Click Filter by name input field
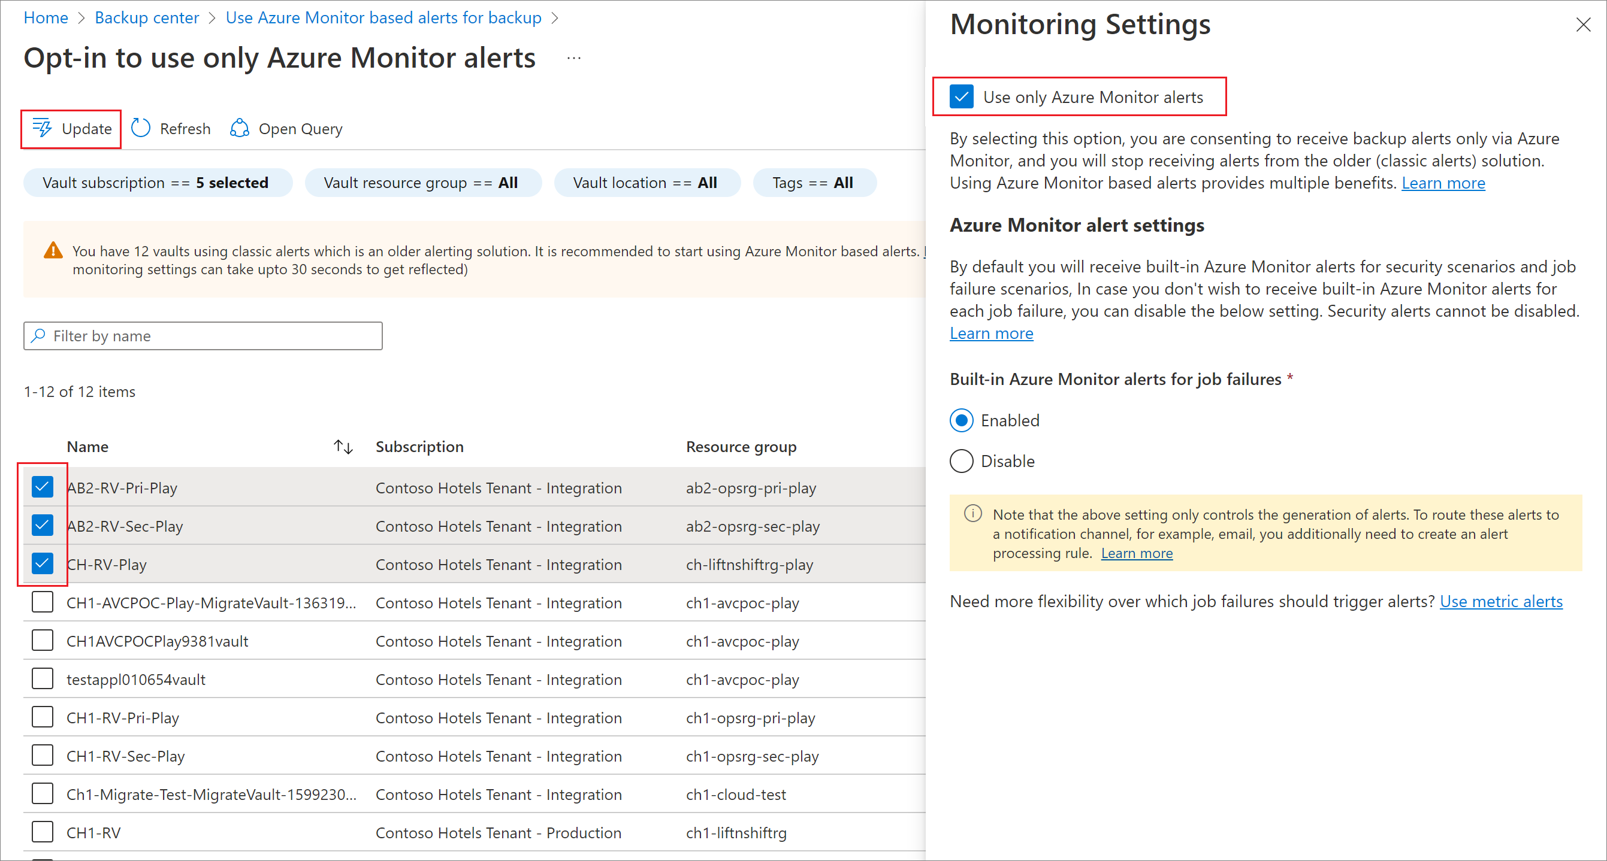1607x861 pixels. coord(202,335)
